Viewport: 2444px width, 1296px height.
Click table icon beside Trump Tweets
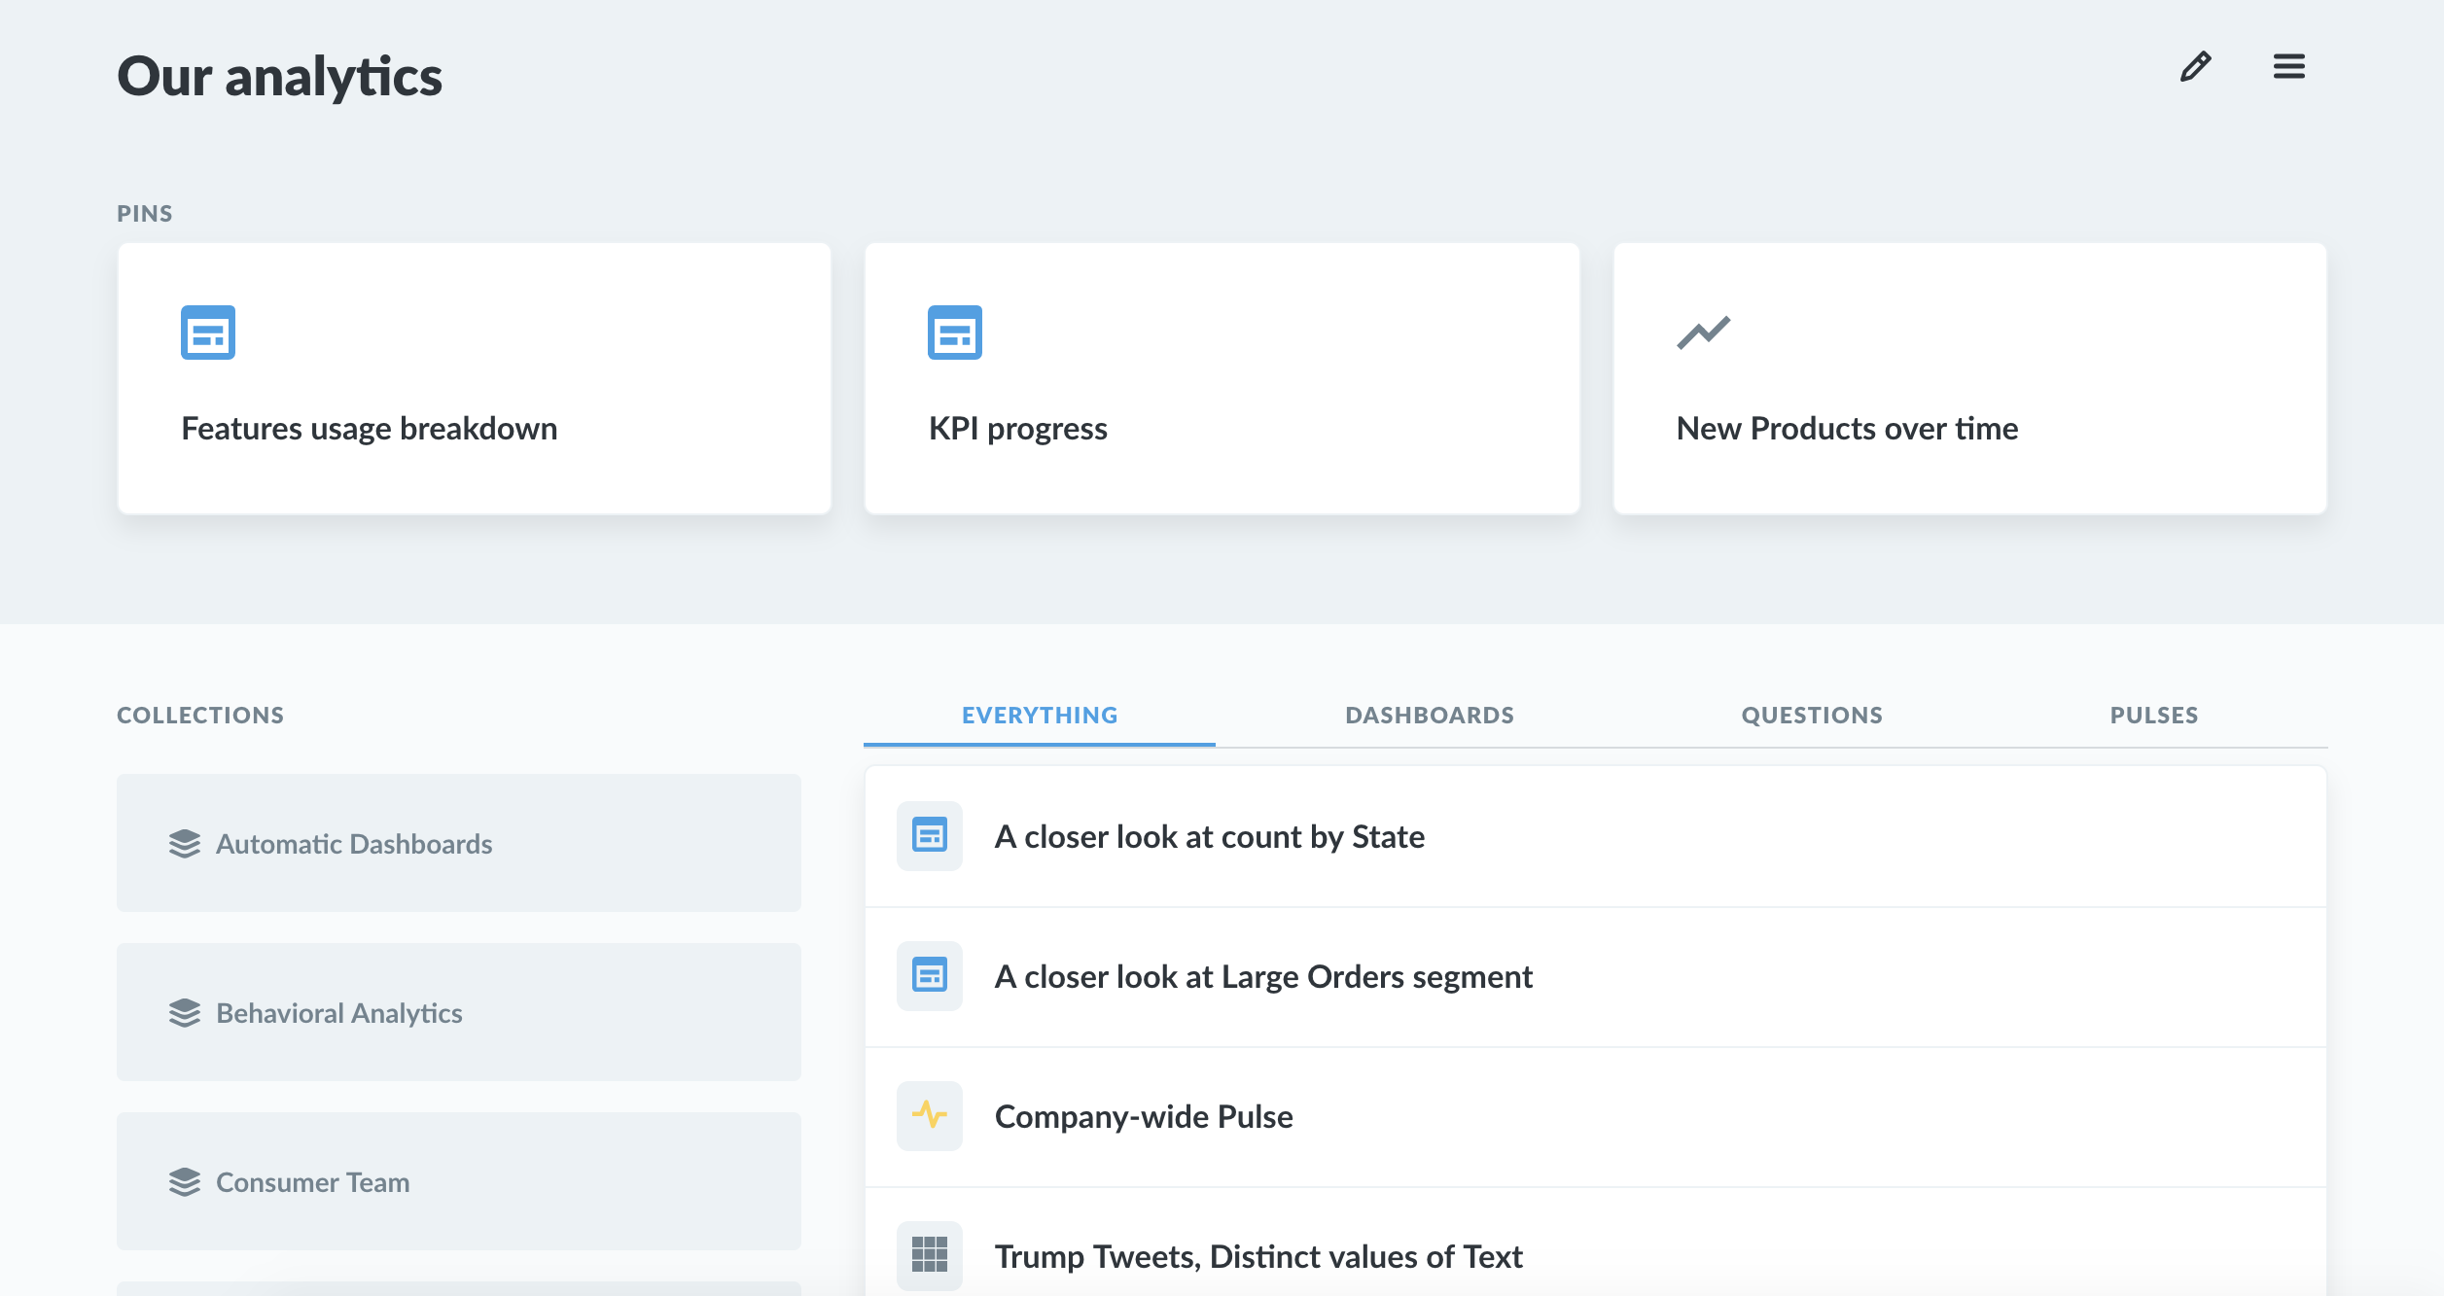coord(929,1254)
